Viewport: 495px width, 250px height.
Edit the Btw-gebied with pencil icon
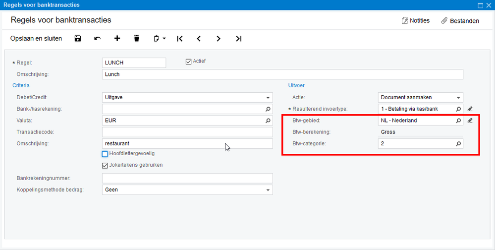tap(470, 121)
